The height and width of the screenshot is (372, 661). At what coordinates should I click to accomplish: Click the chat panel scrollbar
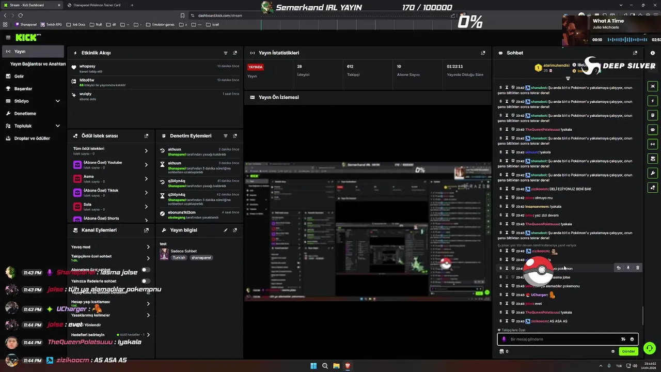coord(643,316)
